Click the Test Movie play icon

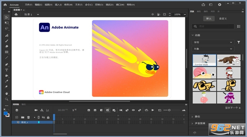[x=220, y=5]
